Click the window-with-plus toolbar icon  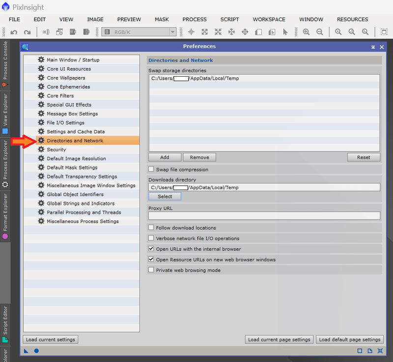(59, 32)
